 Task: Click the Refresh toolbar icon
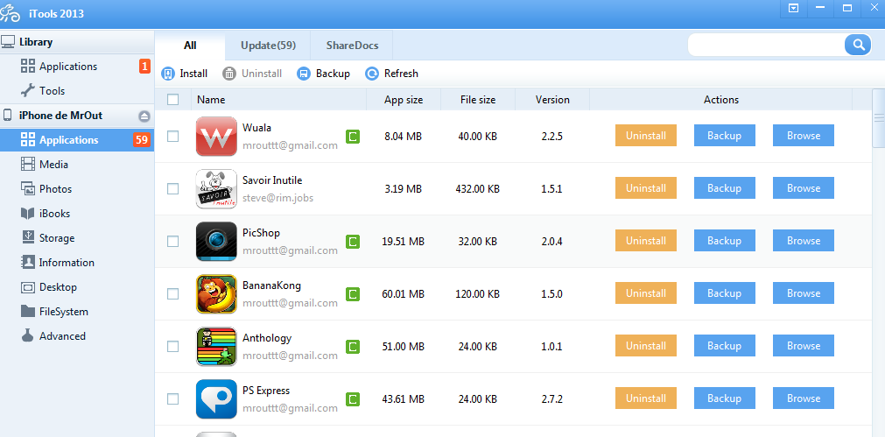[x=372, y=74]
